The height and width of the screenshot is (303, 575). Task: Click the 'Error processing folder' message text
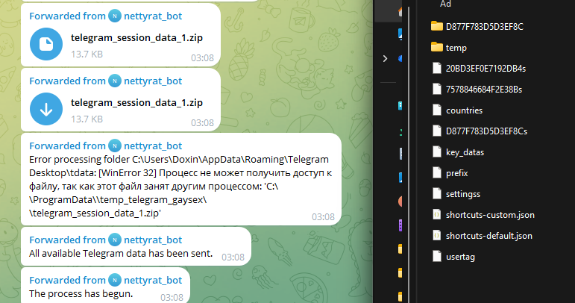[180, 187]
